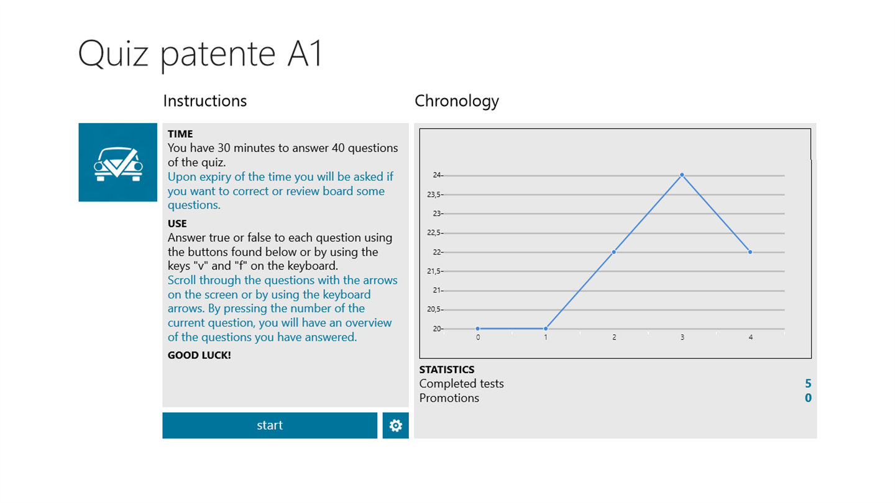Click the GOOD LUCK! text
895x503 pixels.
coord(199,355)
